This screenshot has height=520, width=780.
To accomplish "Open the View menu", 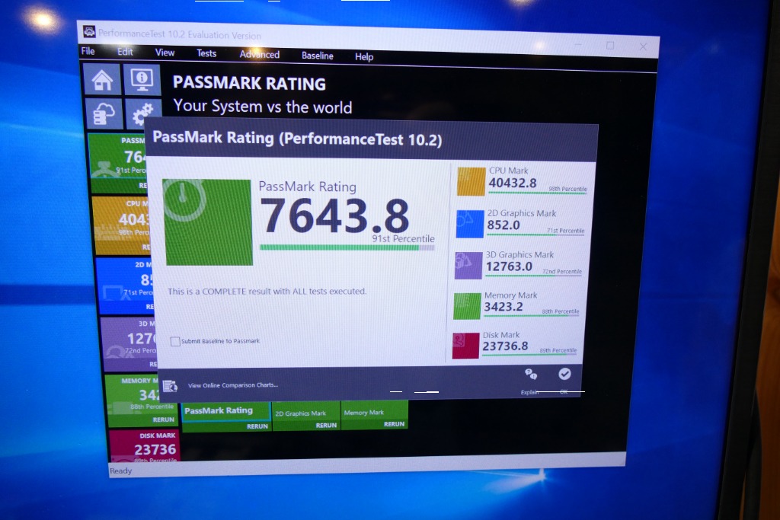I will pyautogui.click(x=165, y=53).
